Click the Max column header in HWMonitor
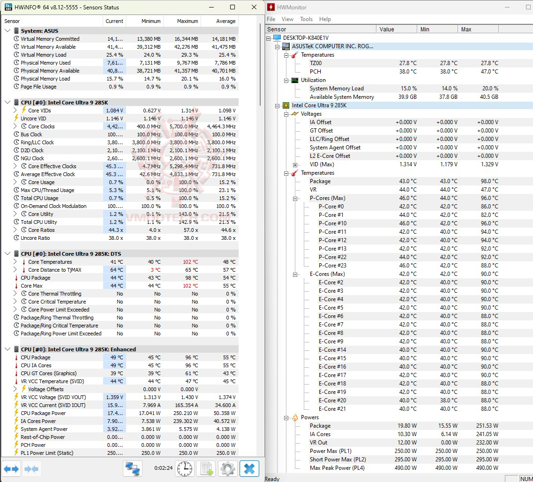Screen dimensions: 533x482 click(x=478, y=29)
